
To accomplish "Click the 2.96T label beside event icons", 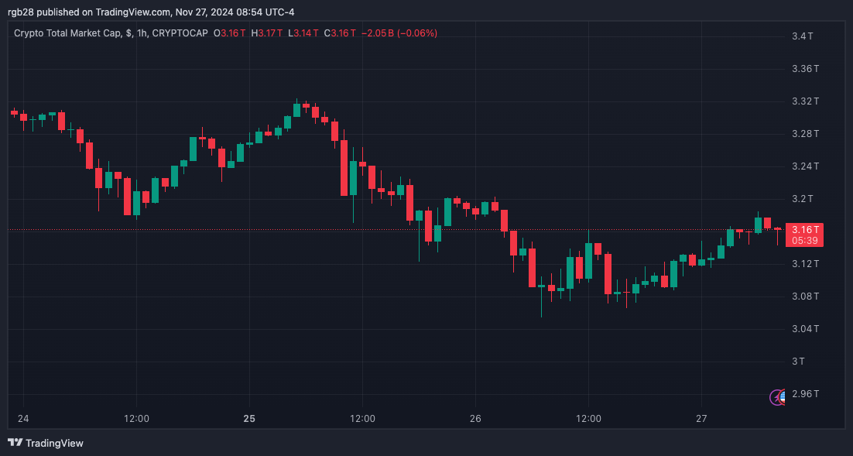I will pos(806,393).
